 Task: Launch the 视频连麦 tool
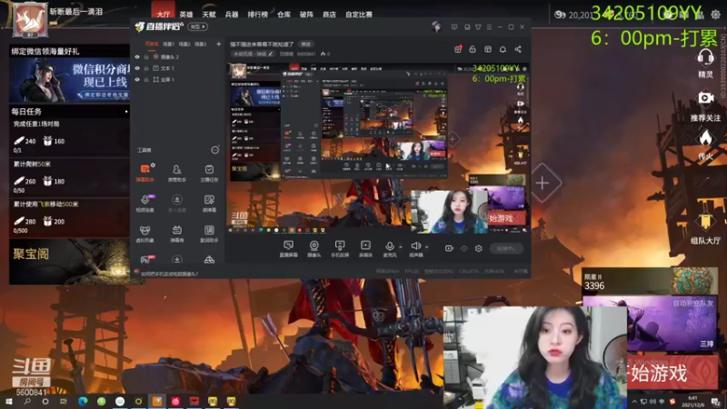[x=145, y=203]
